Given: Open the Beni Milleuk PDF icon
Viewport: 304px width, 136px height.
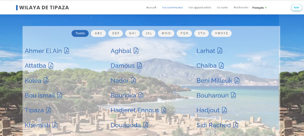Looking at the screenshot, I should click(237, 81).
